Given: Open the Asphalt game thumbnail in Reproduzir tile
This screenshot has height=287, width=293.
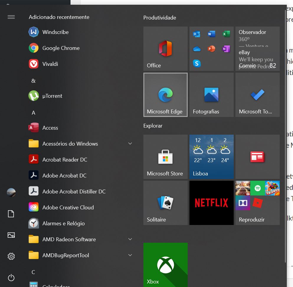Looking at the screenshot, I should [243, 188].
